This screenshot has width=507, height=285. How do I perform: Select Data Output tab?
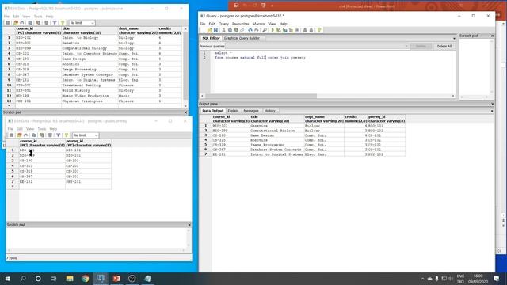(213, 111)
